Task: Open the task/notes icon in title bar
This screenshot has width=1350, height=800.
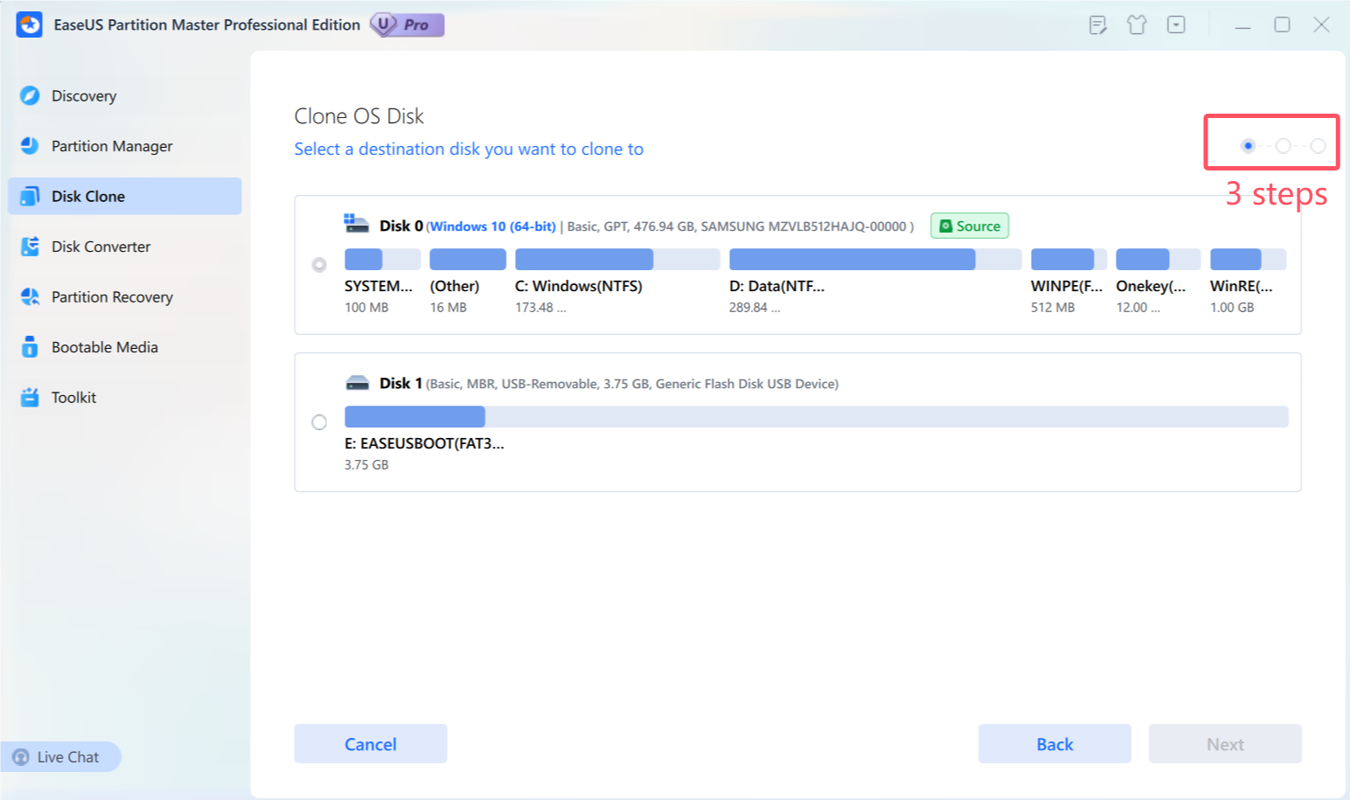Action: [1098, 25]
